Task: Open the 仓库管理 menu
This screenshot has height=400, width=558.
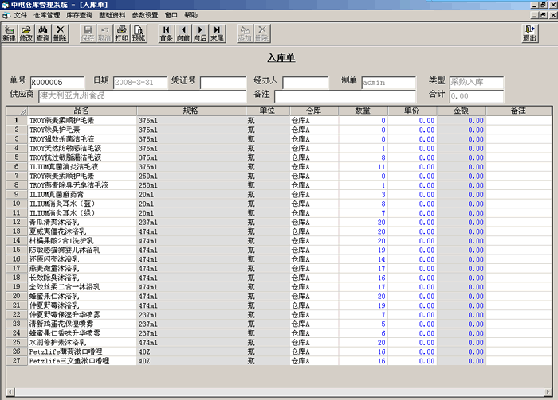Action: (x=46, y=15)
